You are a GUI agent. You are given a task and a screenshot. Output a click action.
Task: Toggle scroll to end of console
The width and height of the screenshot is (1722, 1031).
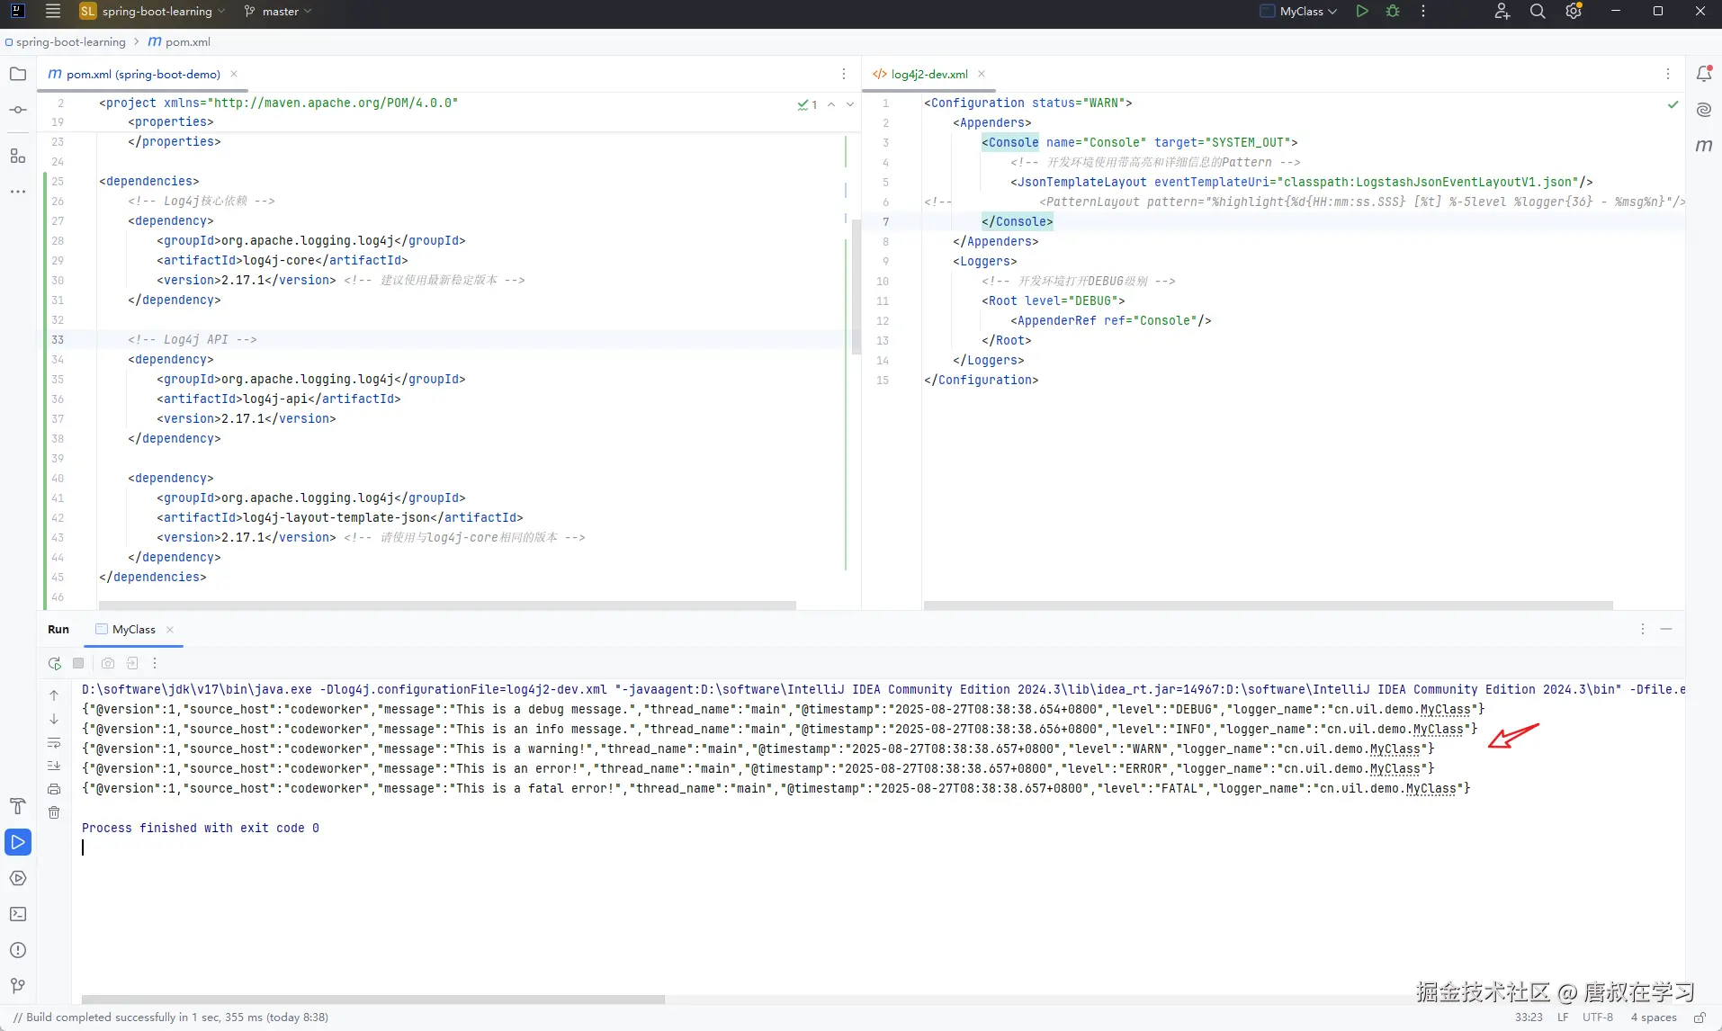tap(54, 766)
